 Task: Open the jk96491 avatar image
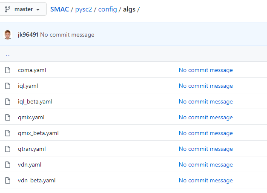[8, 35]
